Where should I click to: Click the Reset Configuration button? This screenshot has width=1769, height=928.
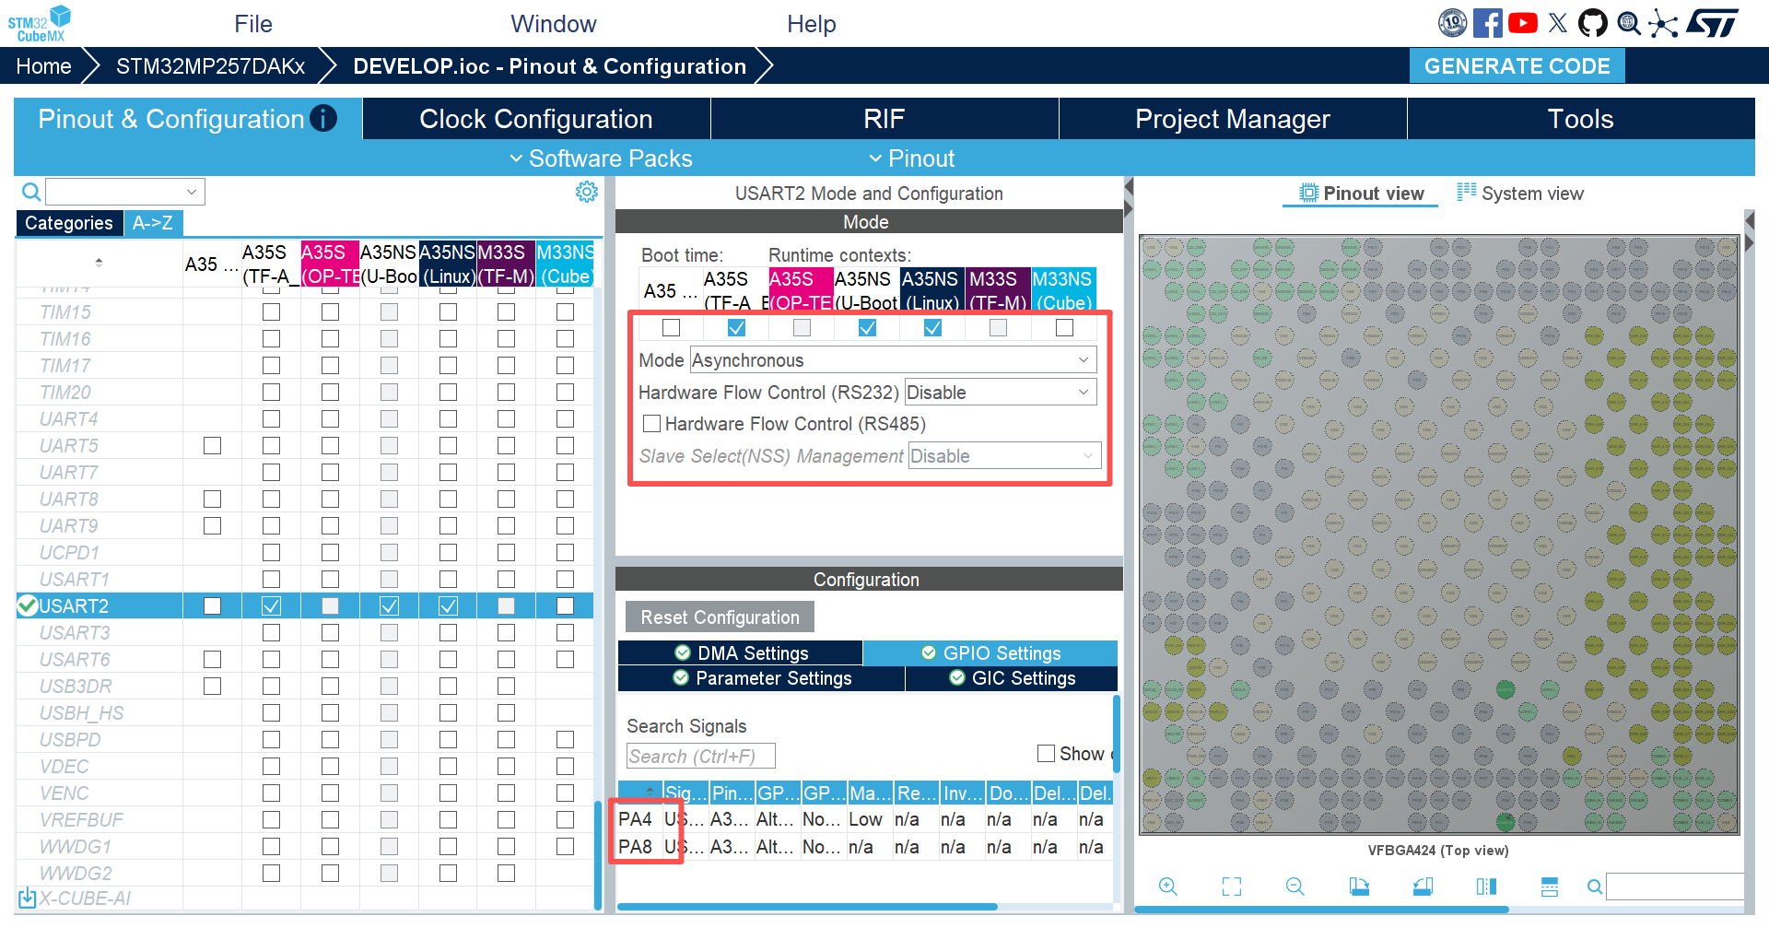pyautogui.click(x=720, y=617)
